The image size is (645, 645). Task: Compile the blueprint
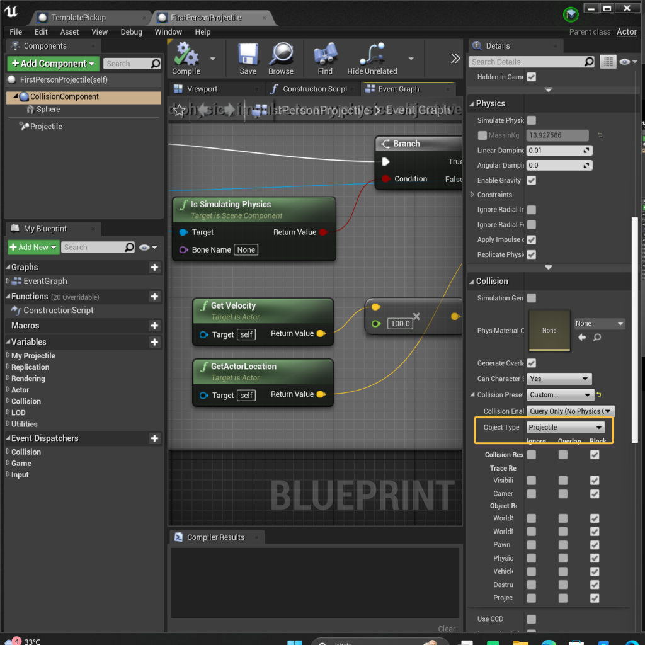point(186,59)
